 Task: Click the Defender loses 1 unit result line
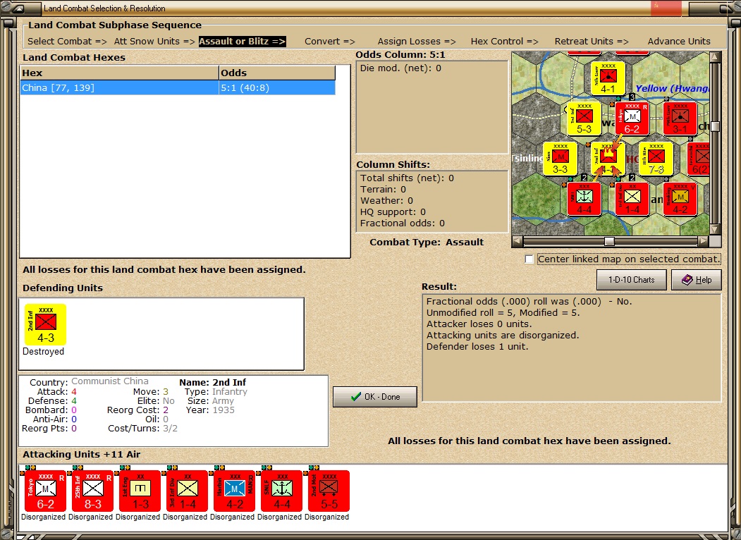[477, 347]
